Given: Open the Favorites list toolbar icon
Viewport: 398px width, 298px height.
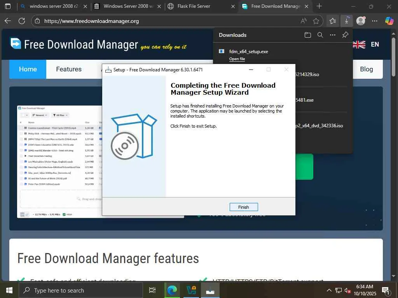Looking at the screenshot, I should [x=333, y=21].
